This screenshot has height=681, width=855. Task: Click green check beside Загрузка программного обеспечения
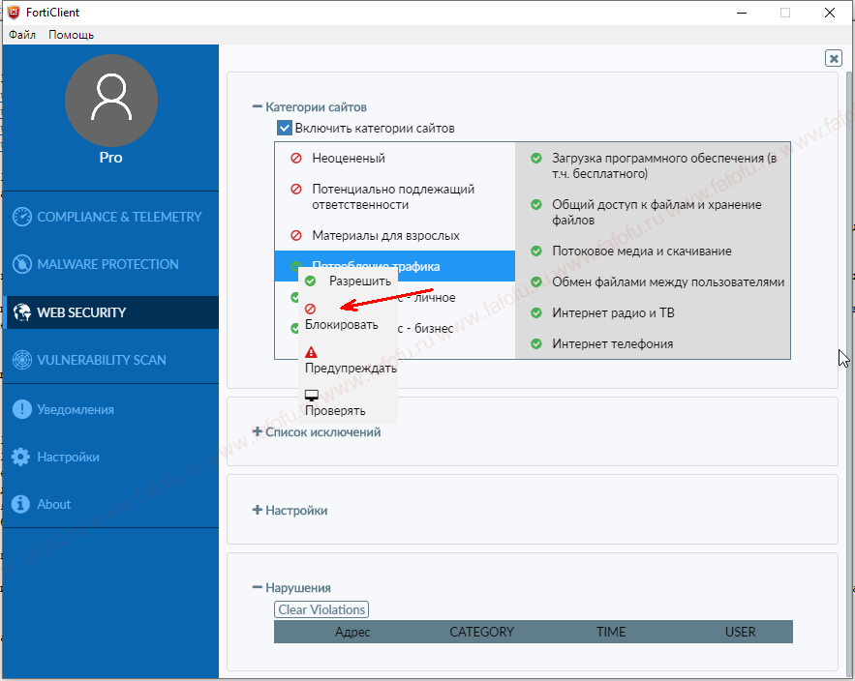(x=536, y=158)
